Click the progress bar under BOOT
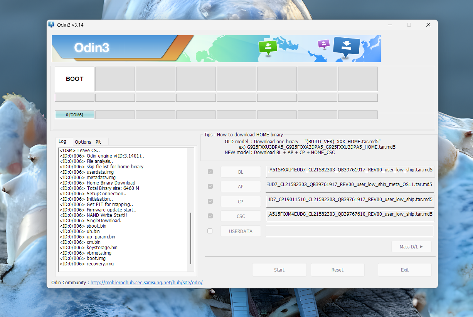This screenshot has width=473, height=317. 74,97
